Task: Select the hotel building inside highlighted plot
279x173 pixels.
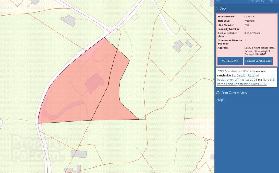Action: [95, 83]
